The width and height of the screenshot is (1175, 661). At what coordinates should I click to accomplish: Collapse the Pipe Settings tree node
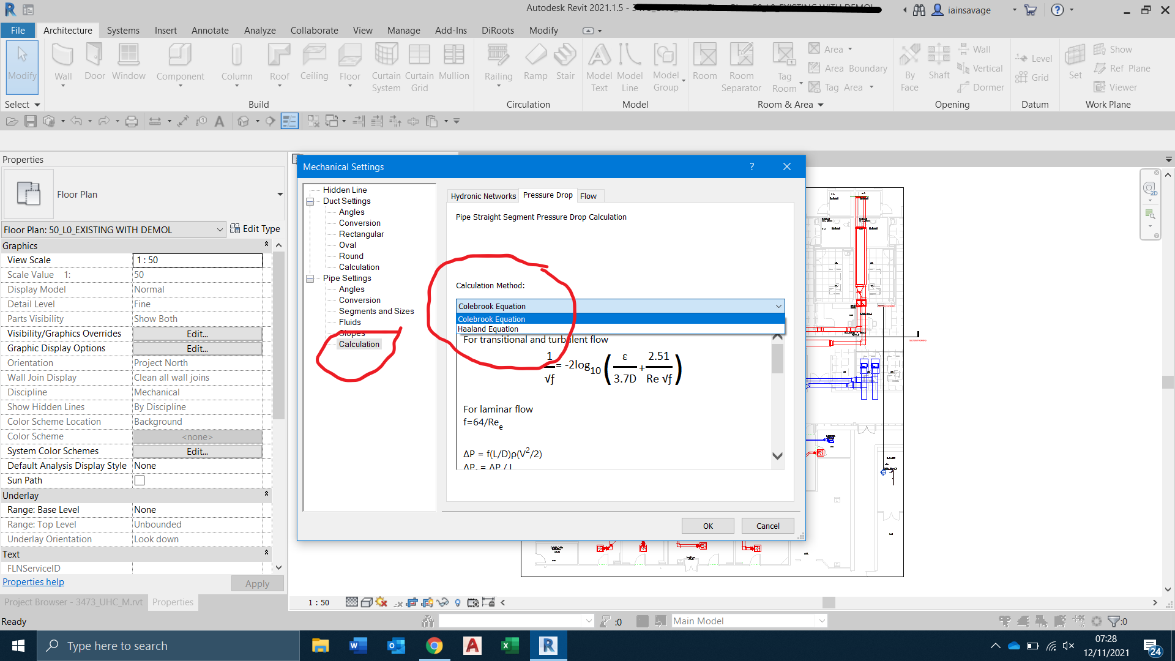point(310,278)
